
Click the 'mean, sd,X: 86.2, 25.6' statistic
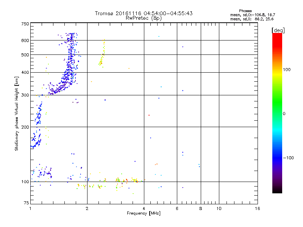[x=252, y=19]
